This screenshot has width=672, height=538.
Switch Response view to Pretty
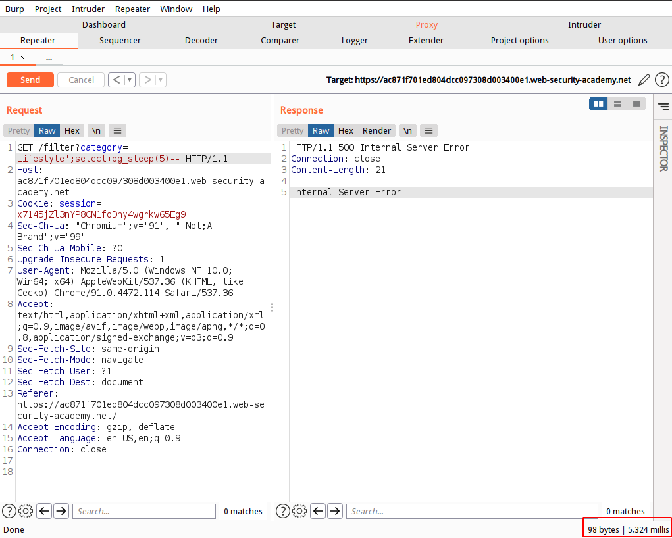[292, 131]
